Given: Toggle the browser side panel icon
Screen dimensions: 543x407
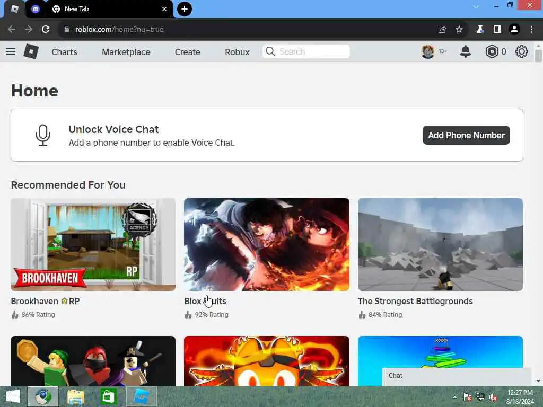Looking at the screenshot, I should [x=497, y=30].
